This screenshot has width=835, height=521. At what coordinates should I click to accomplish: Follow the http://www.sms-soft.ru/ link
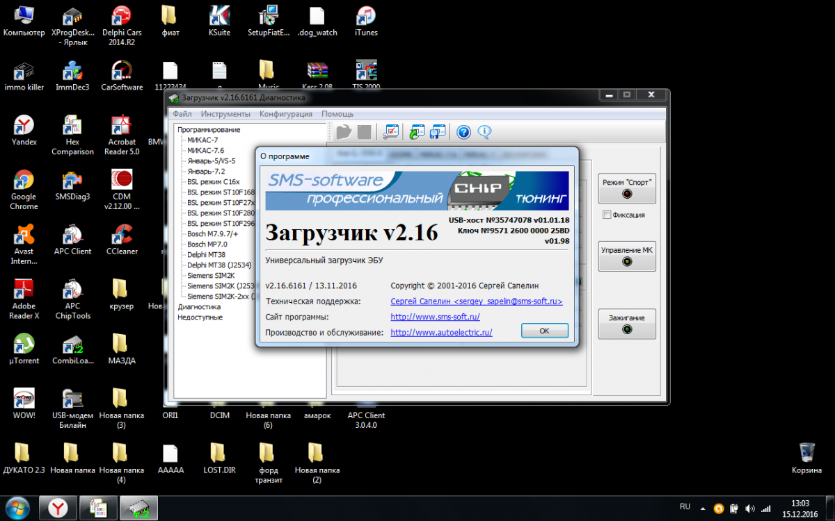click(435, 317)
